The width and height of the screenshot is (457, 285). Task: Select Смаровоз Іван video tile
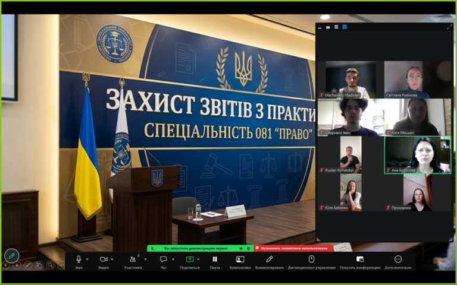click(x=350, y=117)
